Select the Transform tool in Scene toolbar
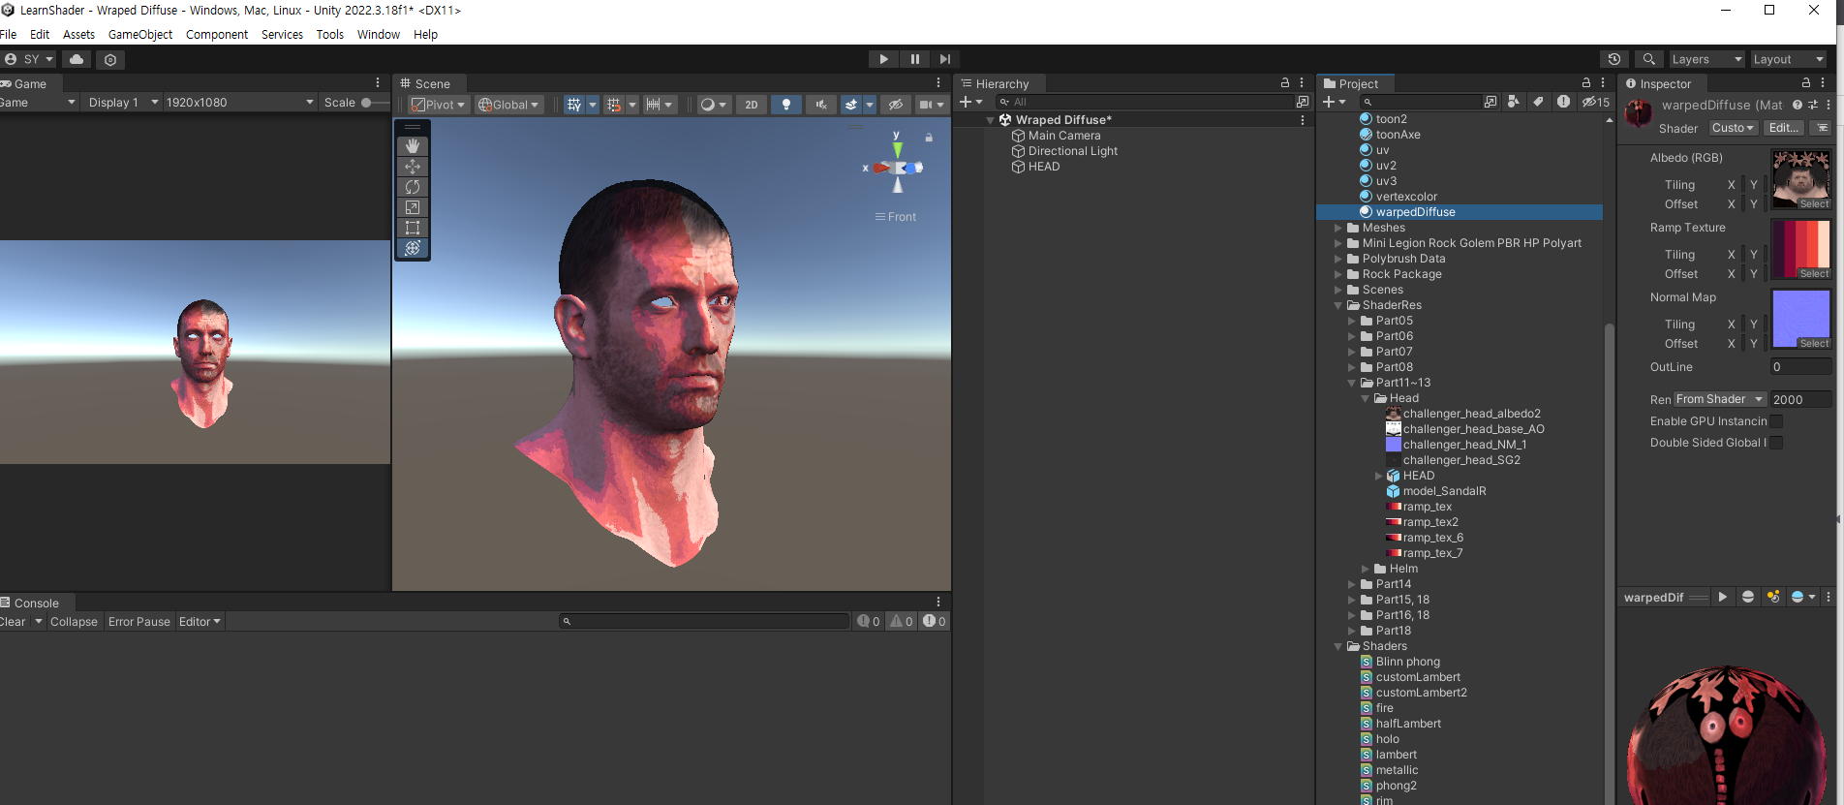Image resolution: width=1844 pixels, height=805 pixels. tap(413, 248)
